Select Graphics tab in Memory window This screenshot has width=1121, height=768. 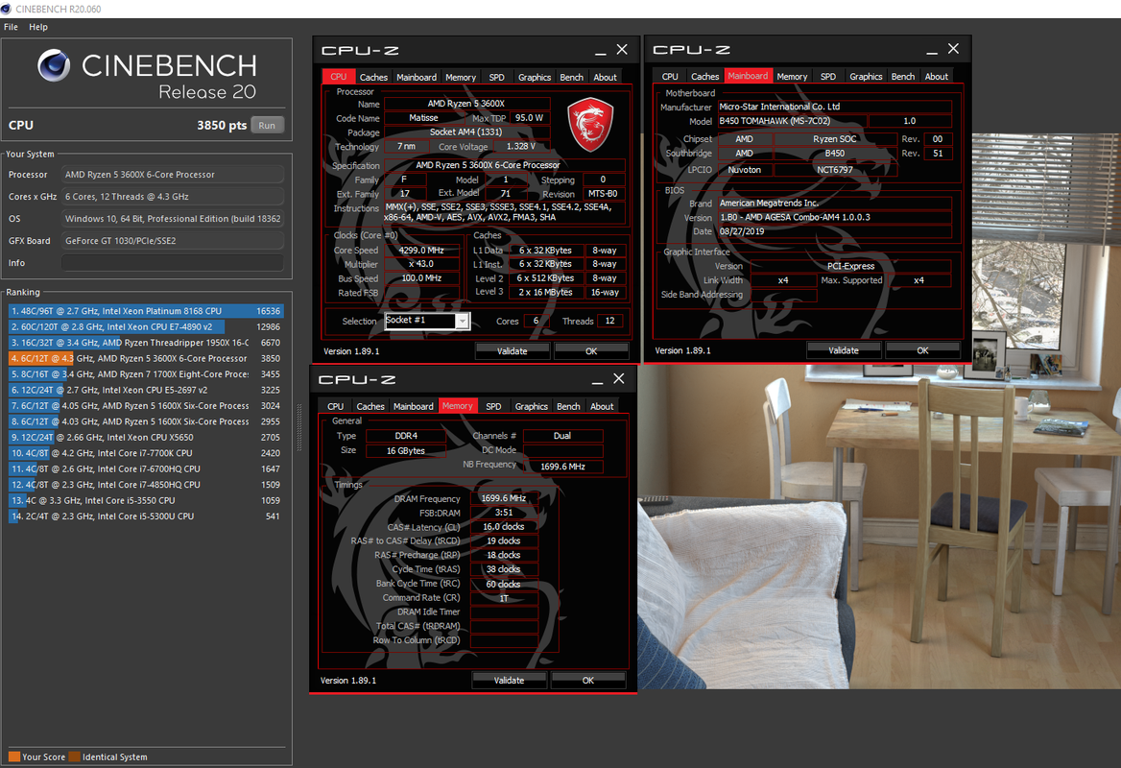[x=531, y=406]
